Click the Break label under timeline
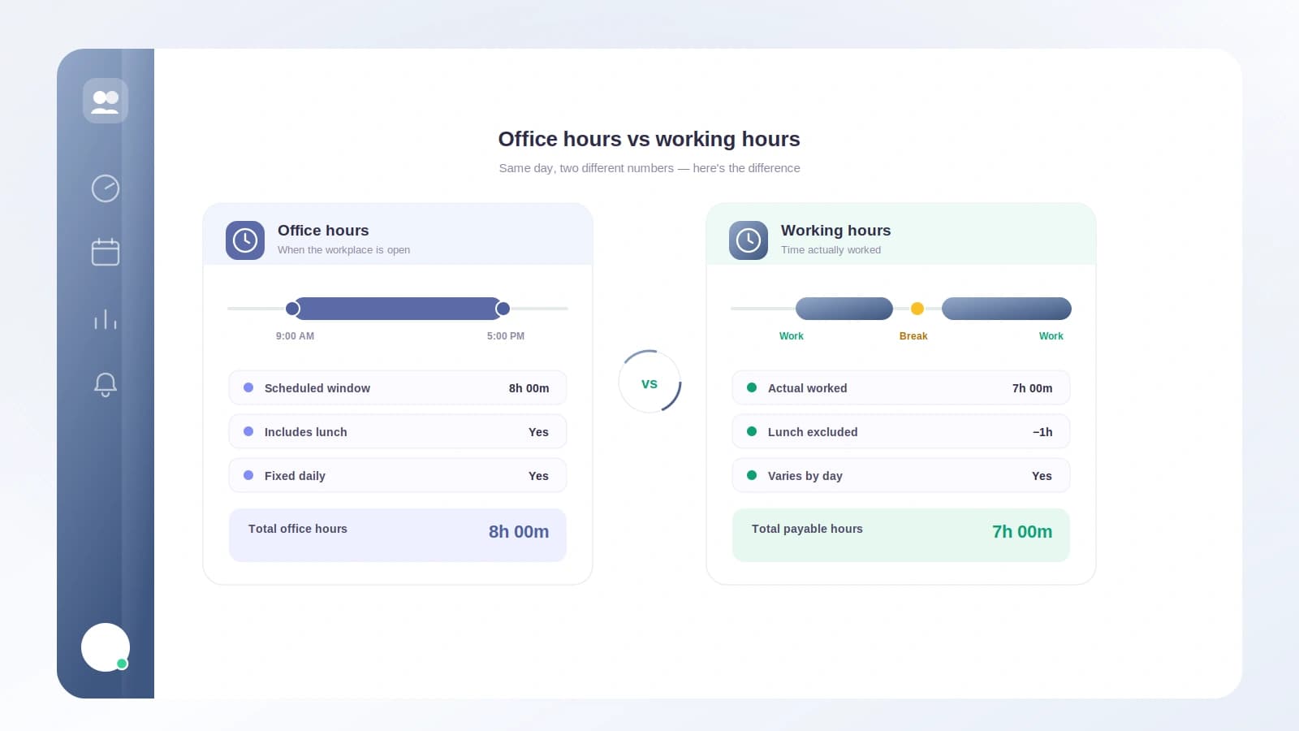Viewport: 1299px width, 731px height. [913, 336]
